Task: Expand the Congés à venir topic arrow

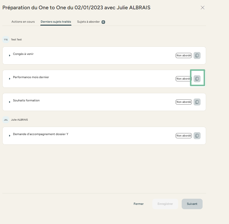Action: tap(10, 55)
